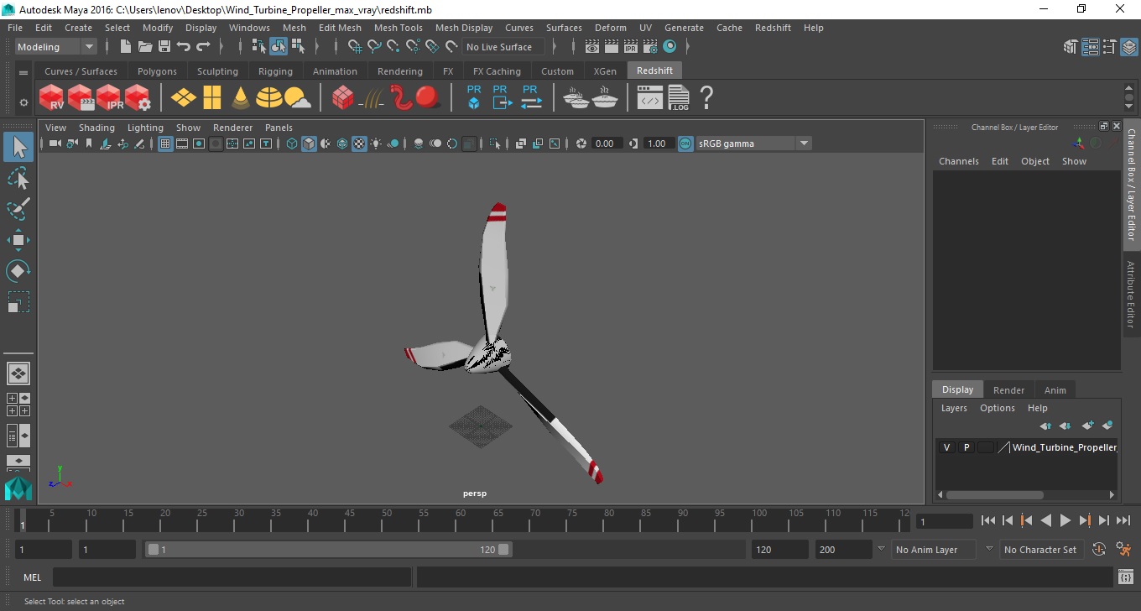Toggle use all lights in viewport
Screen dimensions: 1141x611
click(376, 144)
